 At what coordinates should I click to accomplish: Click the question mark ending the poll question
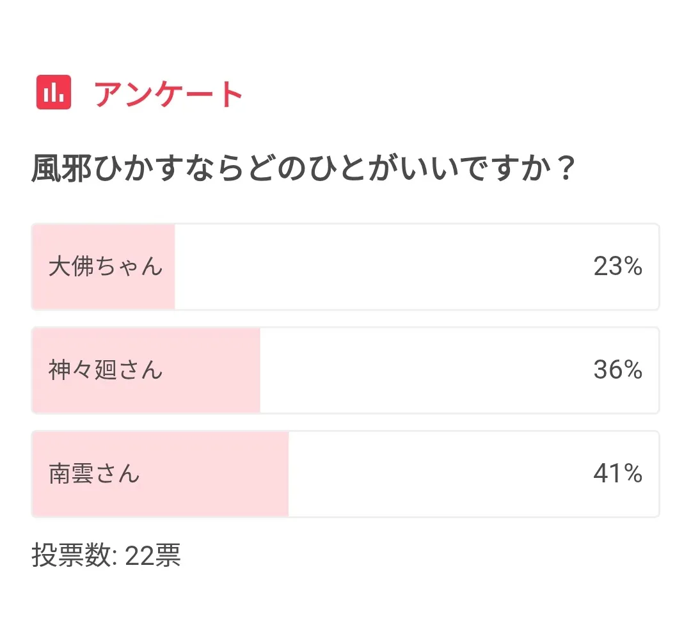564,170
